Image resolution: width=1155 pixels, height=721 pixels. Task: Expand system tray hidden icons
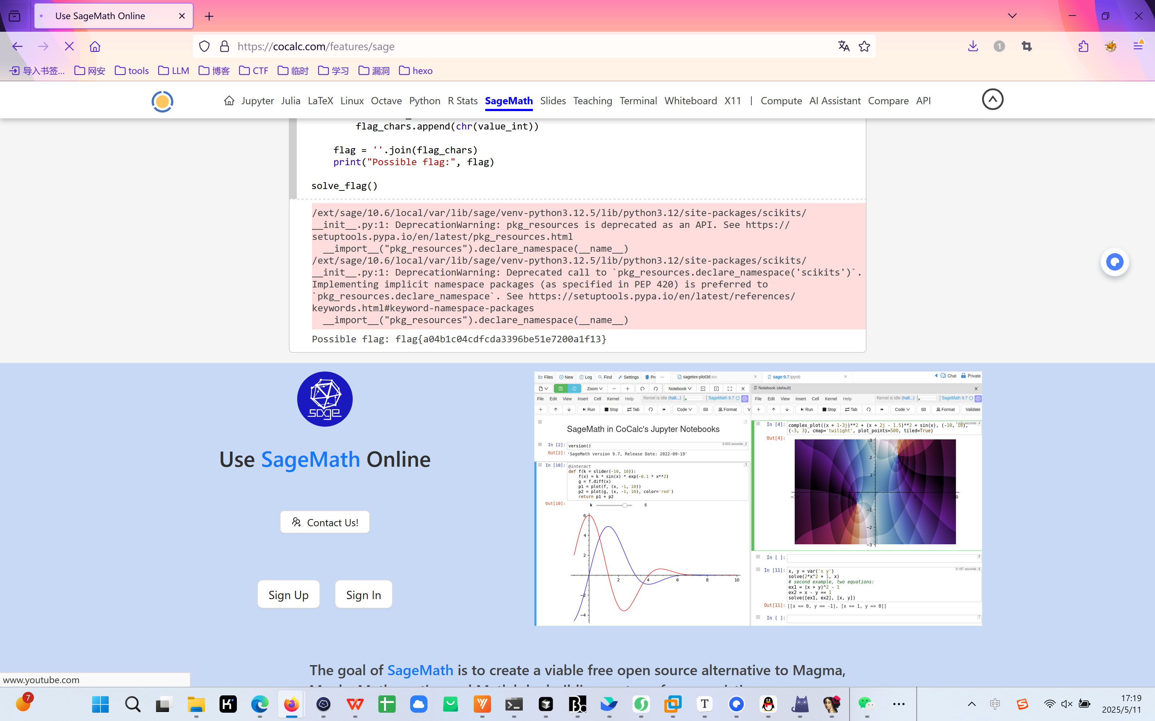click(x=972, y=704)
